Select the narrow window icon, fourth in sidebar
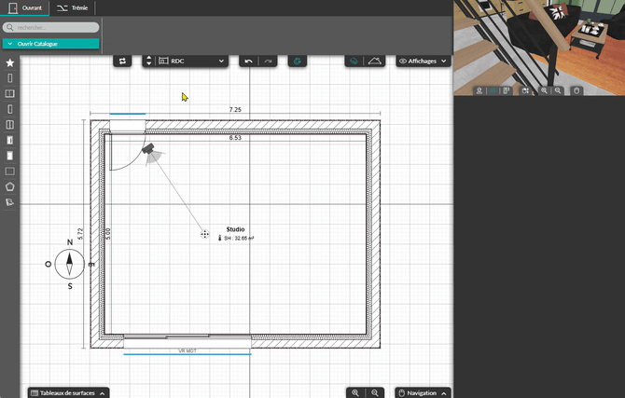625x398 pixels. [x=10, y=109]
